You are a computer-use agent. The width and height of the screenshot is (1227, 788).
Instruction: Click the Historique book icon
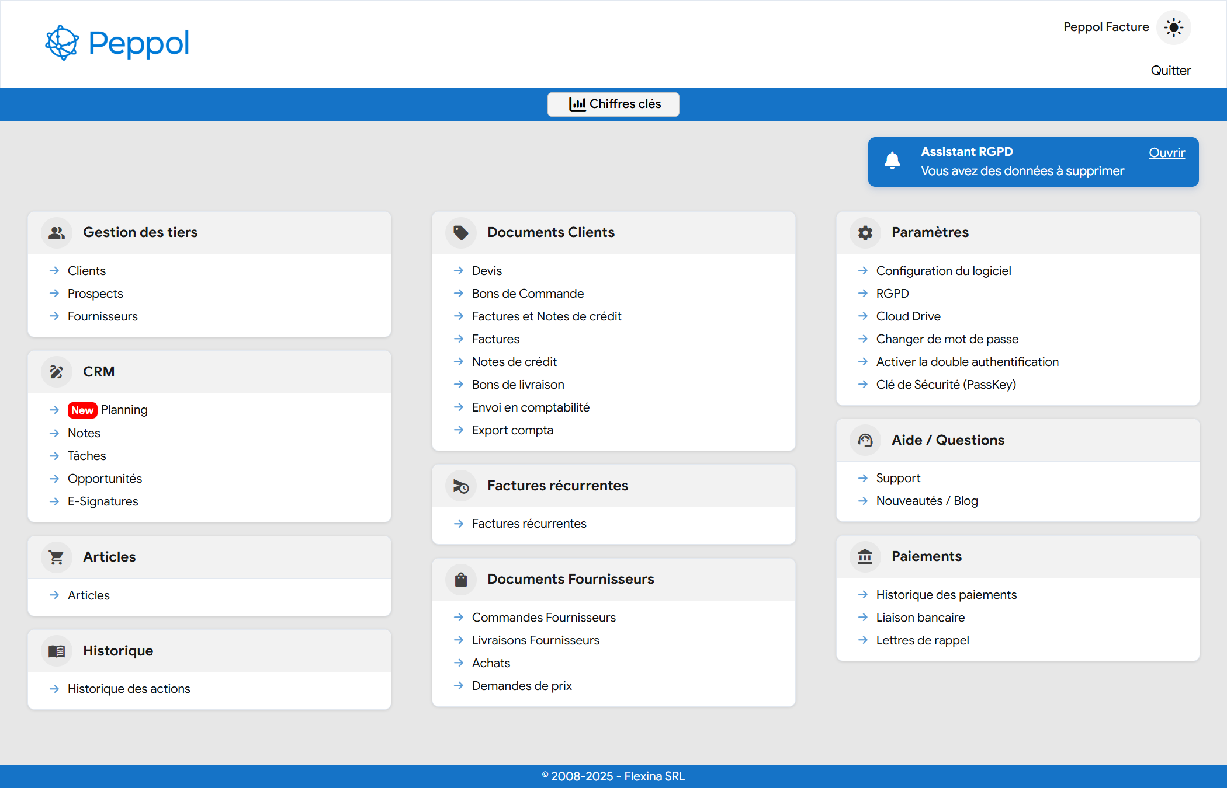click(x=57, y=651)
